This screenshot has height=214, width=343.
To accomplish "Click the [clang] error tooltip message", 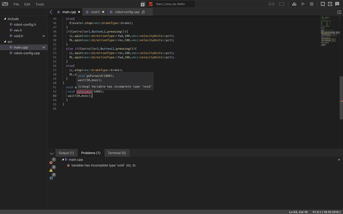I will pyautogui.click(x=115, y=86).
